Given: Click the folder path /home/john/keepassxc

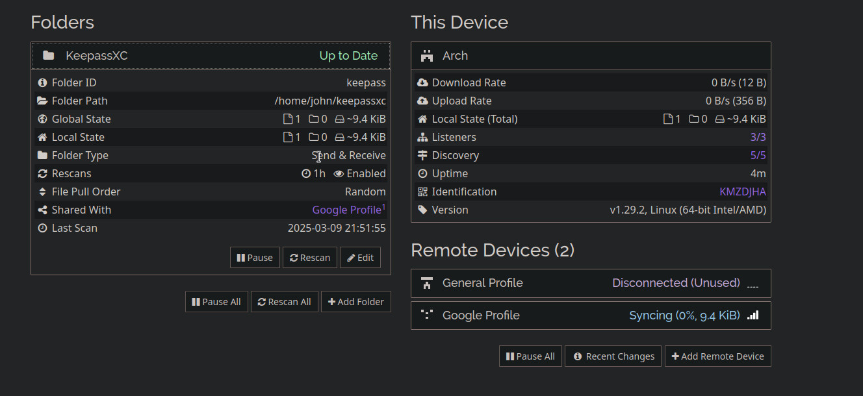Looking at the screenshot, I should pyautogui.click(x=330, y=101).
